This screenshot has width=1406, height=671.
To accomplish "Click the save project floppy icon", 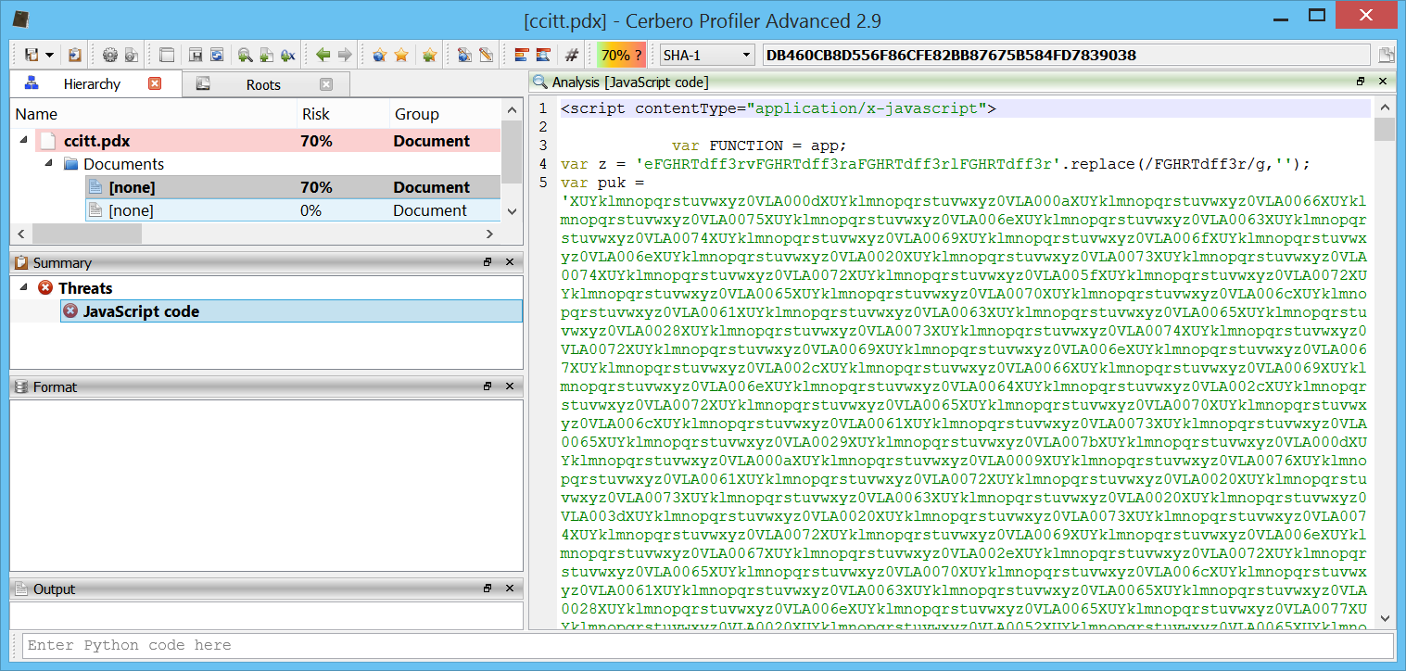I will click(x=32, y=56).
